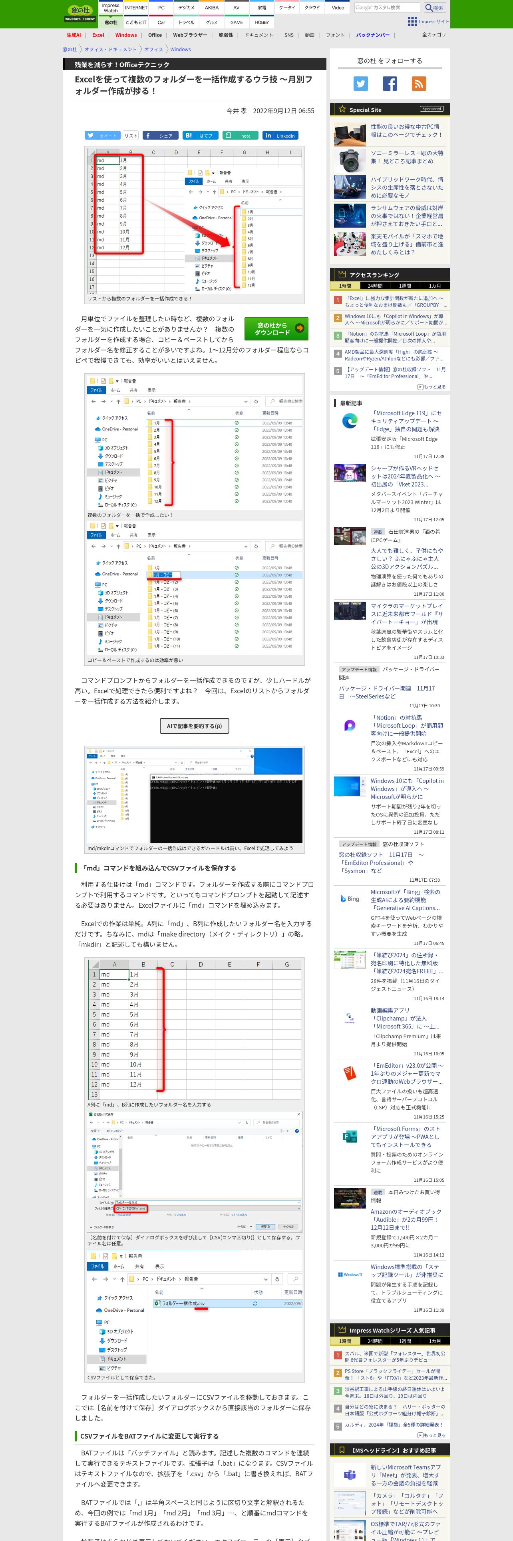Viewport: 513px width, 1541px height.
Task: Open the Notion対抗馬 Microsoft Loop article icon
Action: 350,726
